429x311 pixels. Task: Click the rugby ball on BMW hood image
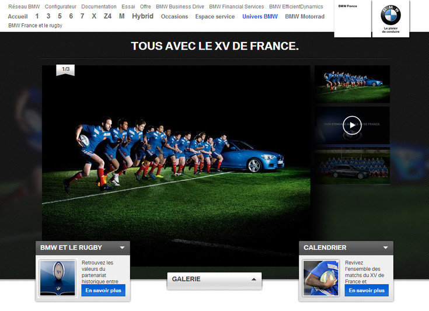click(x=57, y=278)
